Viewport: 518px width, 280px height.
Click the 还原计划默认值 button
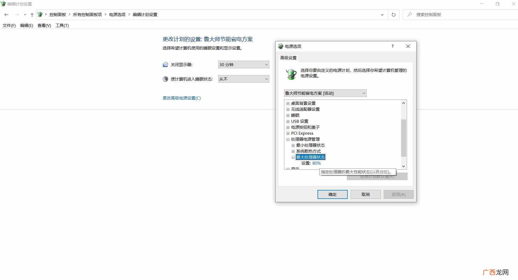tap(377, 177)
